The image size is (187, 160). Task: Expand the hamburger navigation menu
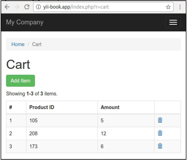173,22
